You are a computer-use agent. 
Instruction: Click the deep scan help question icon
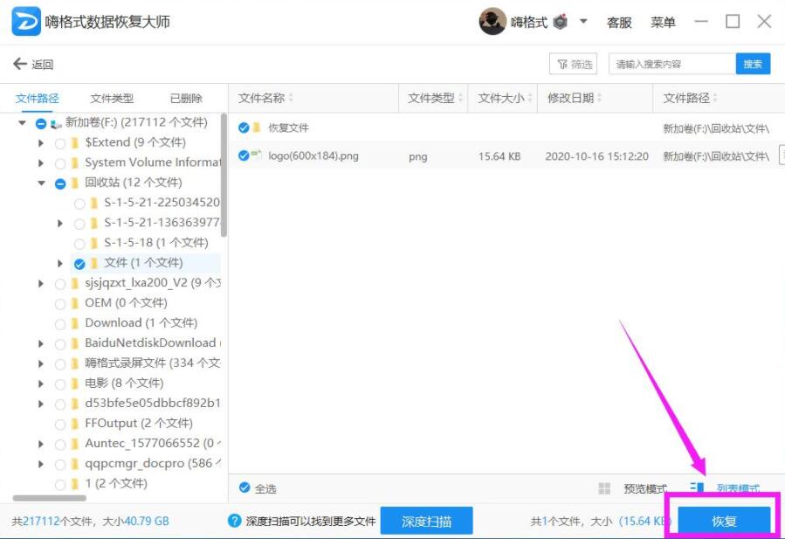tap(234, 521)
